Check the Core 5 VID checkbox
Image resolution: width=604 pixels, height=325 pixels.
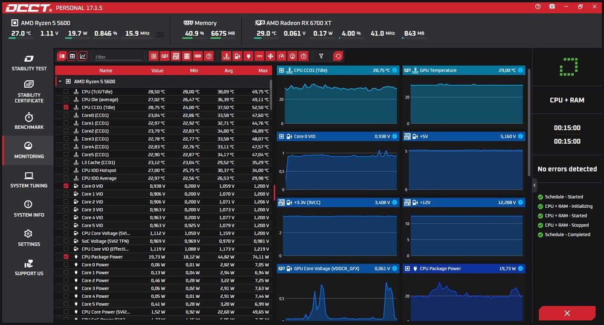pyautogui.click(x=66, y=225)
